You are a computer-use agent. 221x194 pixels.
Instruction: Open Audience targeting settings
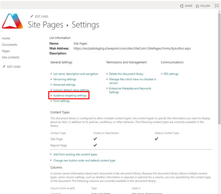[x=70, y=95]
